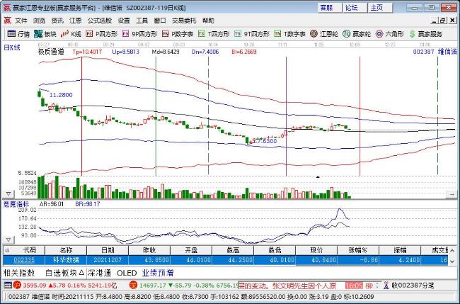Click the 客服 button in title bar
Image resolution: width=460 pixels, height=304 pixels.
coord(330,8)
